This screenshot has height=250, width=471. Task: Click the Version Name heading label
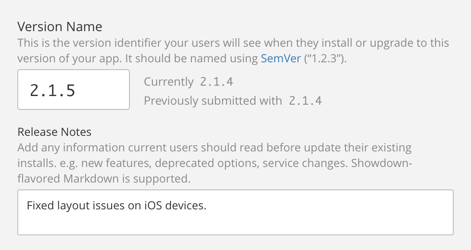click(x=60, y=27)
